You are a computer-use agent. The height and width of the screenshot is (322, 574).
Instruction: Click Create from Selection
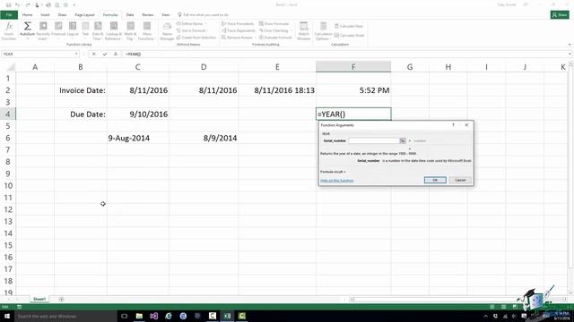click(x=196, y=38)
